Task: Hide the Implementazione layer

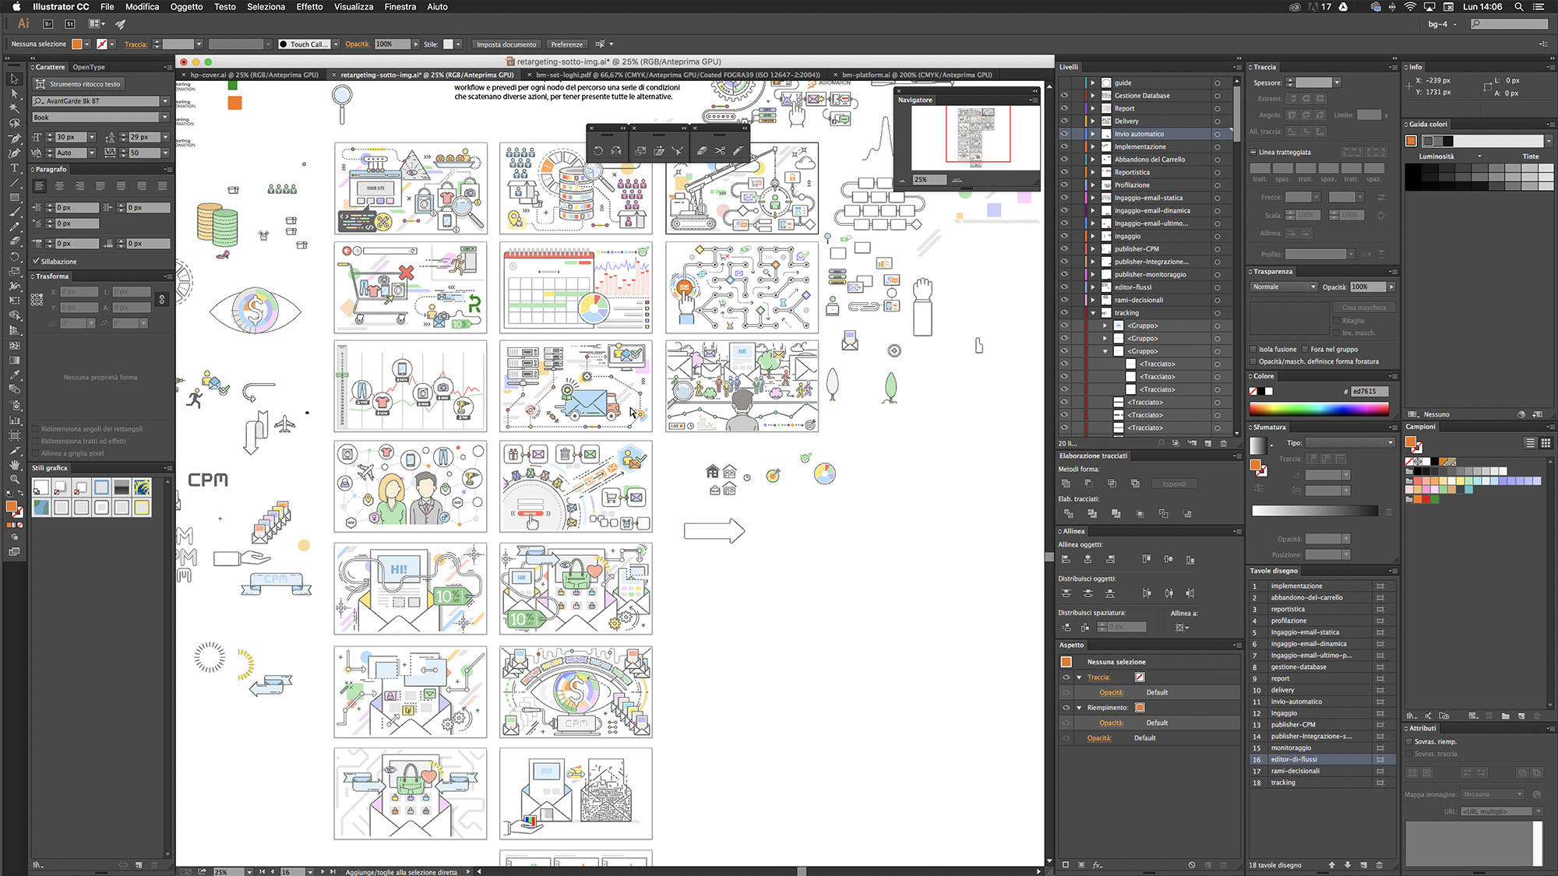Action: [1064, 146]
